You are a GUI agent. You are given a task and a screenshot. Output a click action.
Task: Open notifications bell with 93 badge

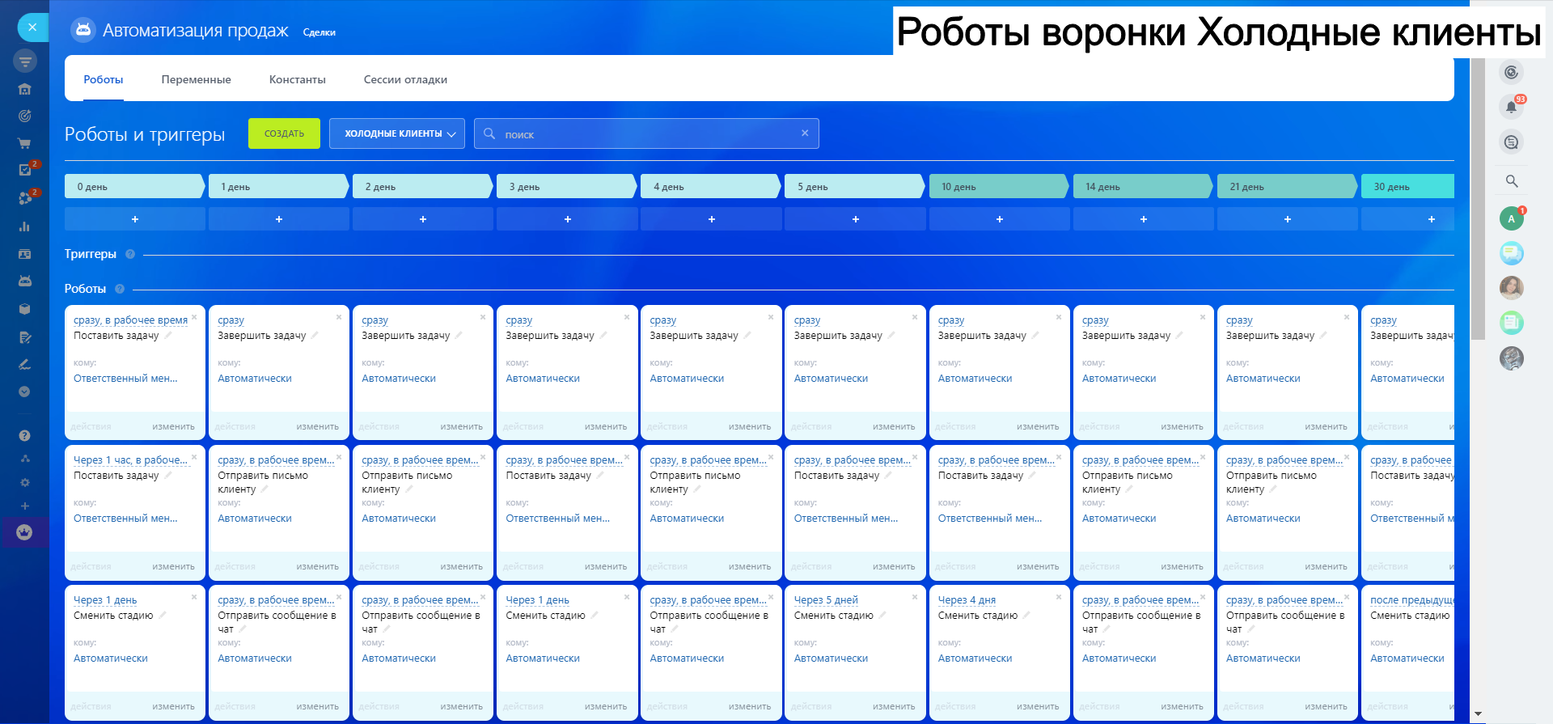1510,107
